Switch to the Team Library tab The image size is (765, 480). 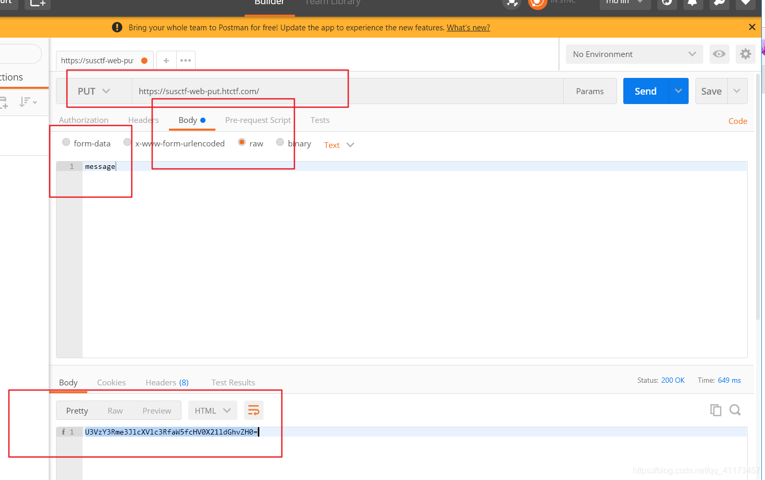pos(333,3)
